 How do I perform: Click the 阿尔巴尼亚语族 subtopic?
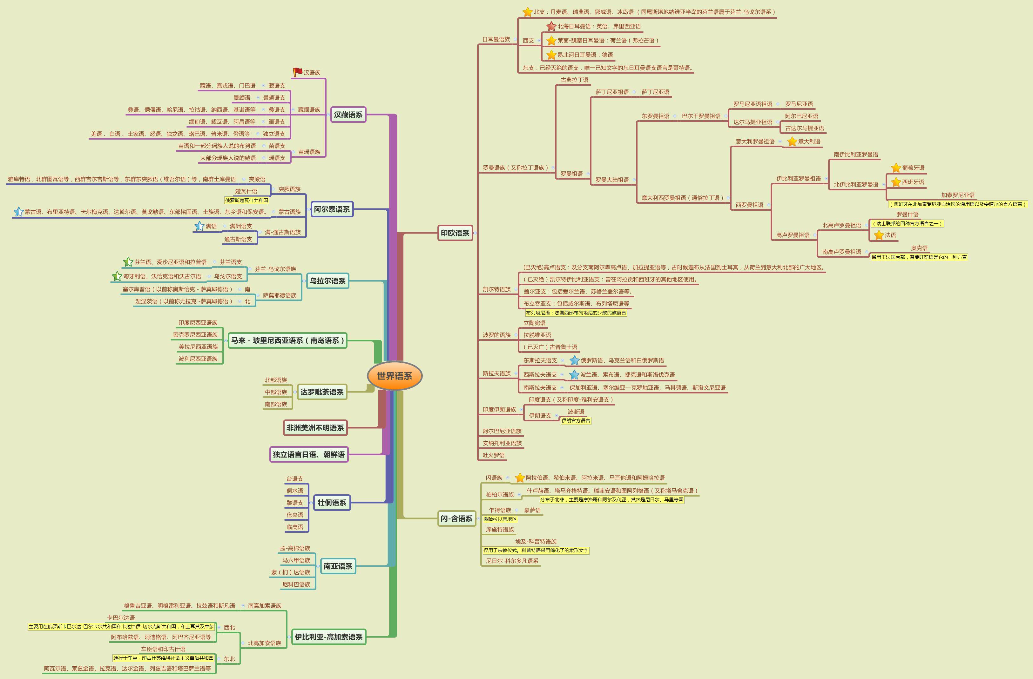click(502, 431)
